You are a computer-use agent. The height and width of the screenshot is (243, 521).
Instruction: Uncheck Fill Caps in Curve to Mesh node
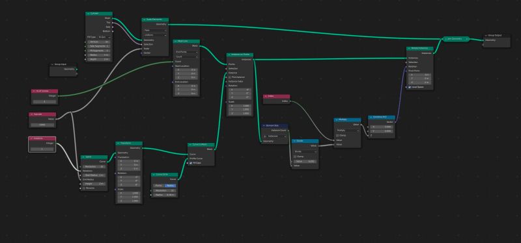(x=191, y=163)
